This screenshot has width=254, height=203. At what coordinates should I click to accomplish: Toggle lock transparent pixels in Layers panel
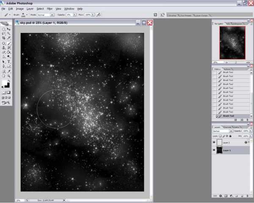(220, 136)
